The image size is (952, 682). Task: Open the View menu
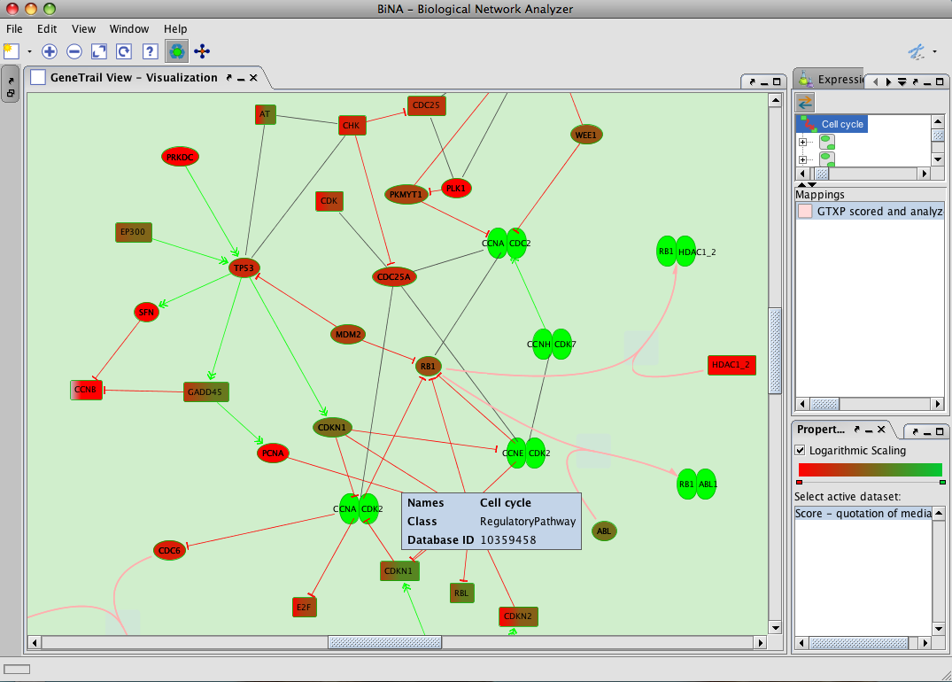(83, 28)
